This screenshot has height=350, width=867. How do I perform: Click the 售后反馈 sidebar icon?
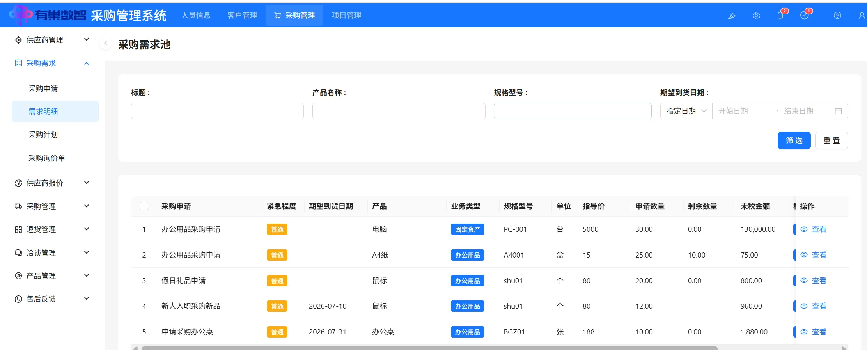click(18, 299)
